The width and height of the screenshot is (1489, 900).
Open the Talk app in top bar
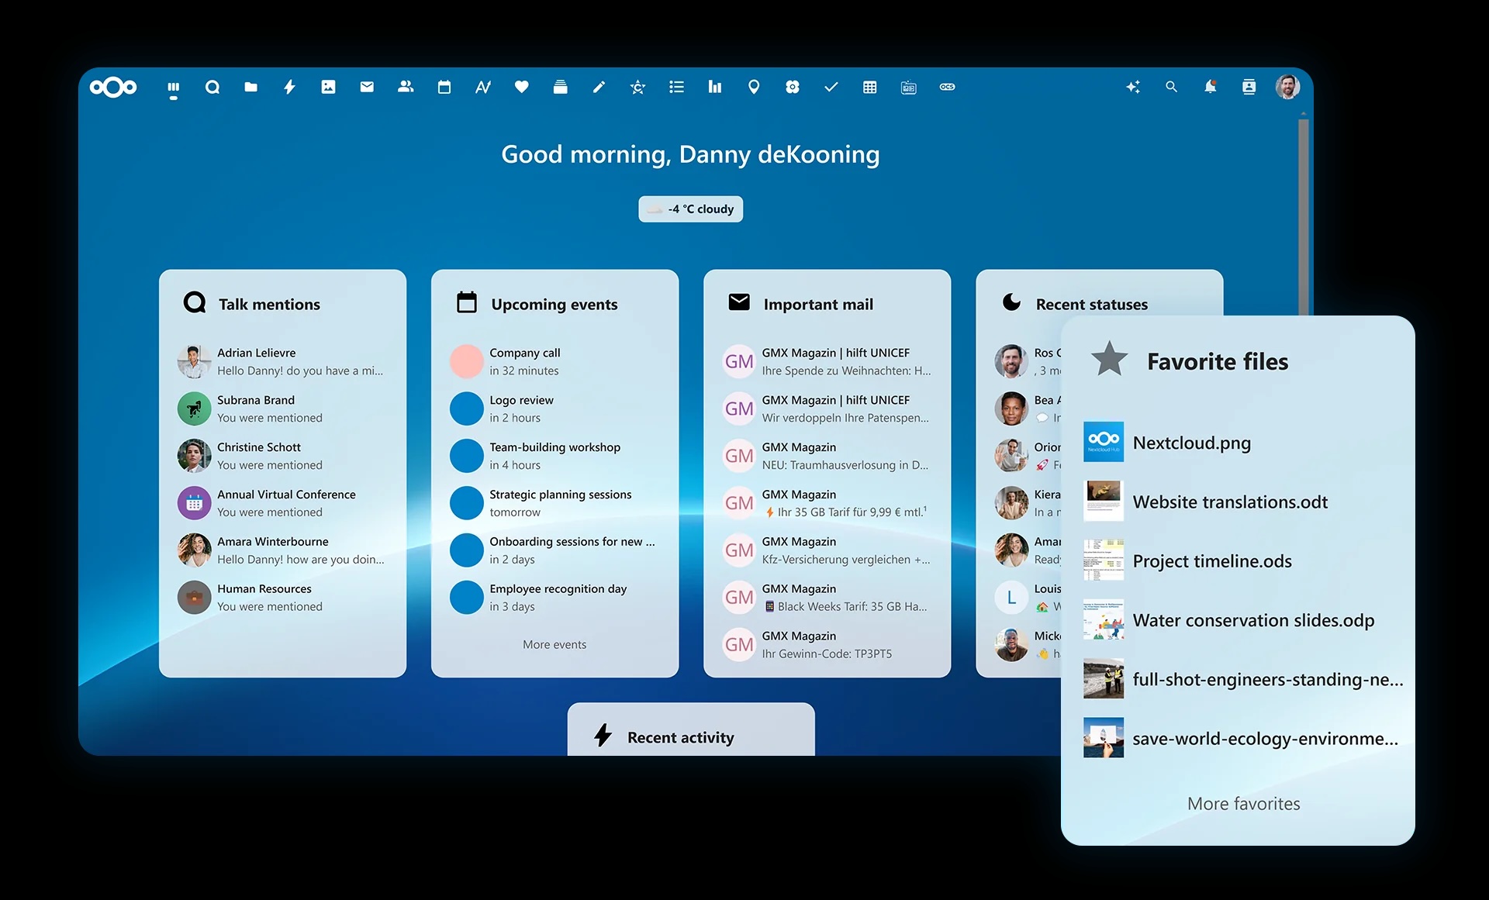pos(212,88)
